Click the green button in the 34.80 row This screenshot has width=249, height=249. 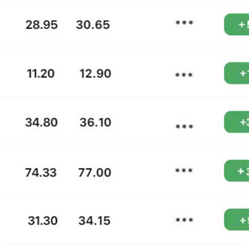pos(237,122)
